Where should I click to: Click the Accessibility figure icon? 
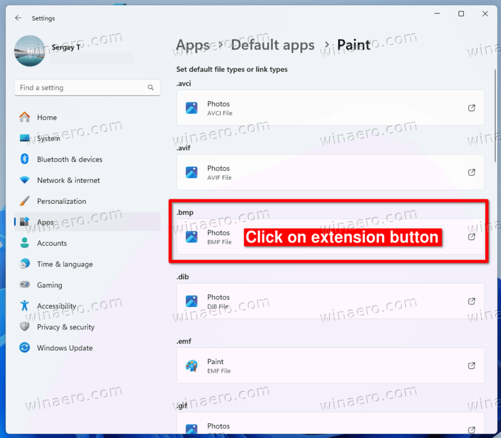point(25,306)
